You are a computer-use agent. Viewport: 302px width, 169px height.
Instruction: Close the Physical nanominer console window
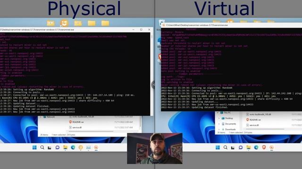[x=149, y=30]
